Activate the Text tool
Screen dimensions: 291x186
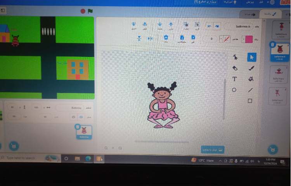234,79
